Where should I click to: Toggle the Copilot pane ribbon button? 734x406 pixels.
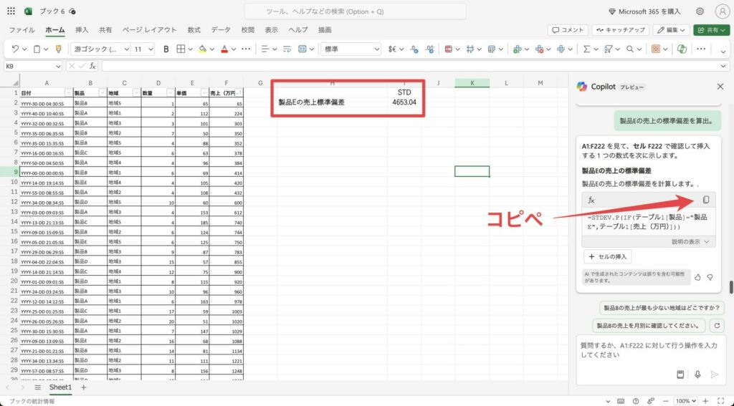point(682,49)
